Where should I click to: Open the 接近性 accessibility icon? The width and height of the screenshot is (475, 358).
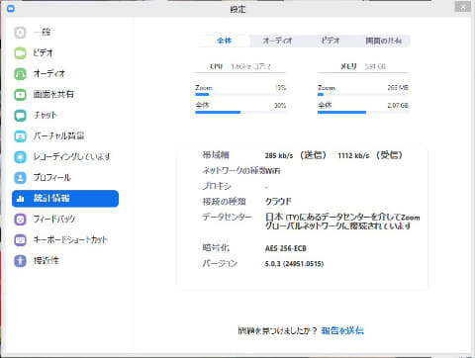click(20, 261)
